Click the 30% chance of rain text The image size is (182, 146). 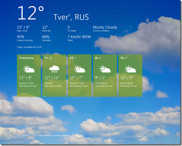53,86
